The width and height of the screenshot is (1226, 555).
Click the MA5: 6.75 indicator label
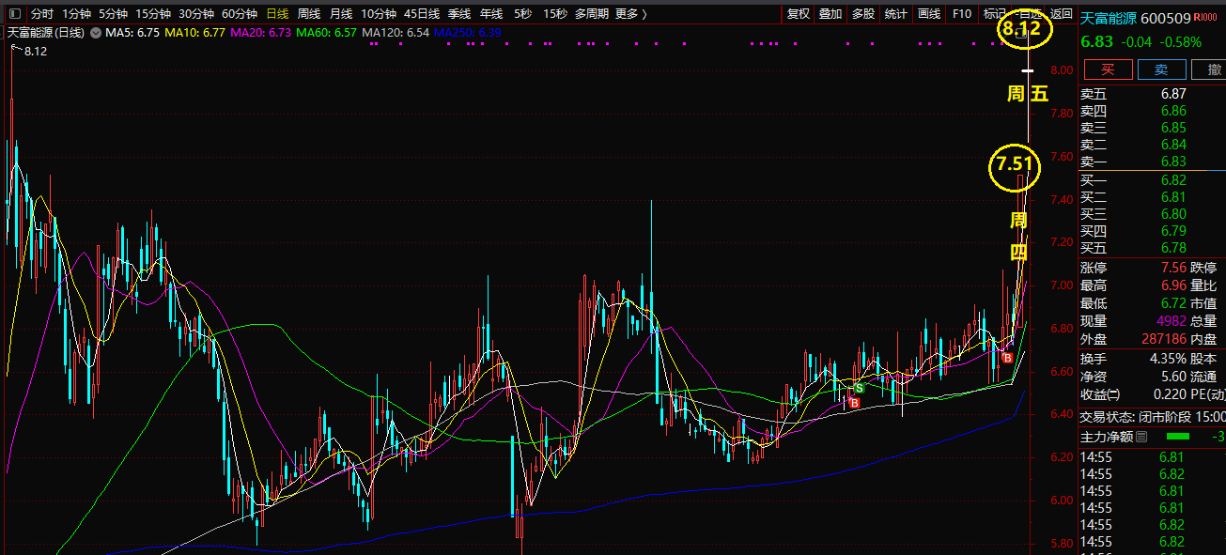tap(132, 32)
